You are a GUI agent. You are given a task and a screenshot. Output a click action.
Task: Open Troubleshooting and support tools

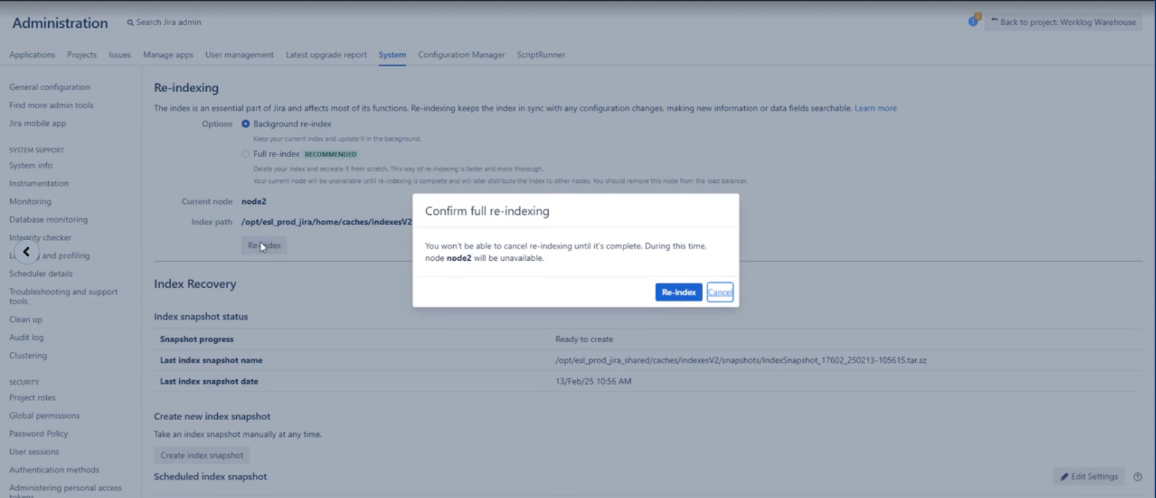pyautogui.click(x=64, y=297)
